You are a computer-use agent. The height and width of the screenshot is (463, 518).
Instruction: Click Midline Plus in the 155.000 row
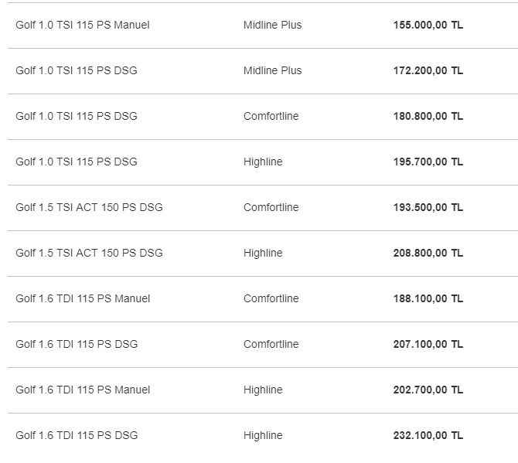273,25
